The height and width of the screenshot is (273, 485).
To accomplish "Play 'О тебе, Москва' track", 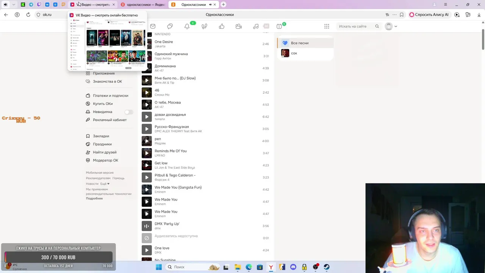I will pos(147,105).
